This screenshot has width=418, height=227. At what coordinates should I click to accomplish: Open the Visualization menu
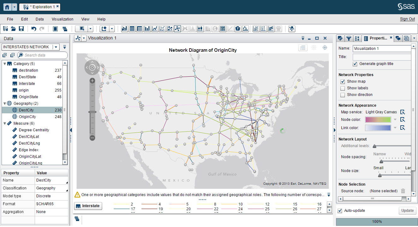tap(62, 19)
